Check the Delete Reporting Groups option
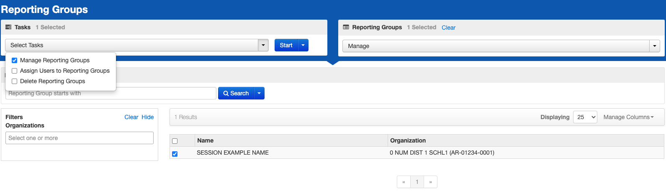Viewport: 666px width, 191px height. coord(15,81)
